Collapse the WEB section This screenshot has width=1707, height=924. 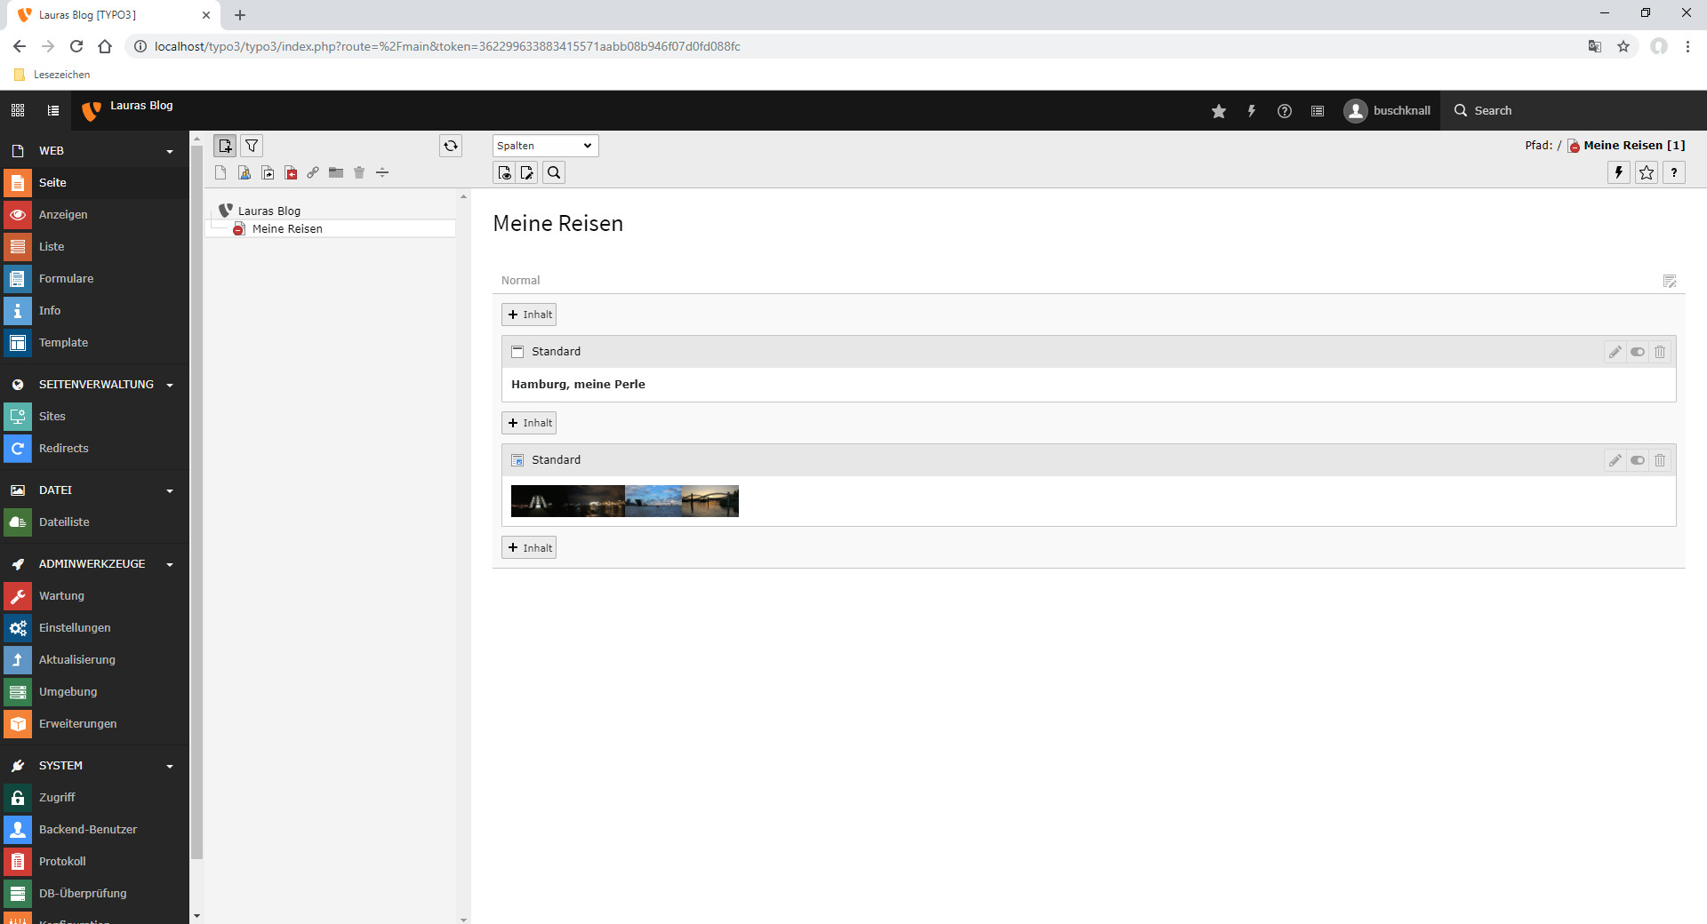click(x=169, y=151)
